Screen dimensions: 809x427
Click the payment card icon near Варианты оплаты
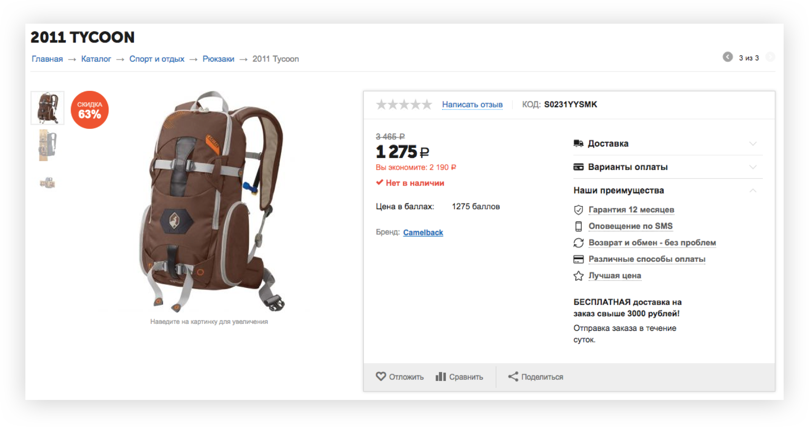[578, 167]
